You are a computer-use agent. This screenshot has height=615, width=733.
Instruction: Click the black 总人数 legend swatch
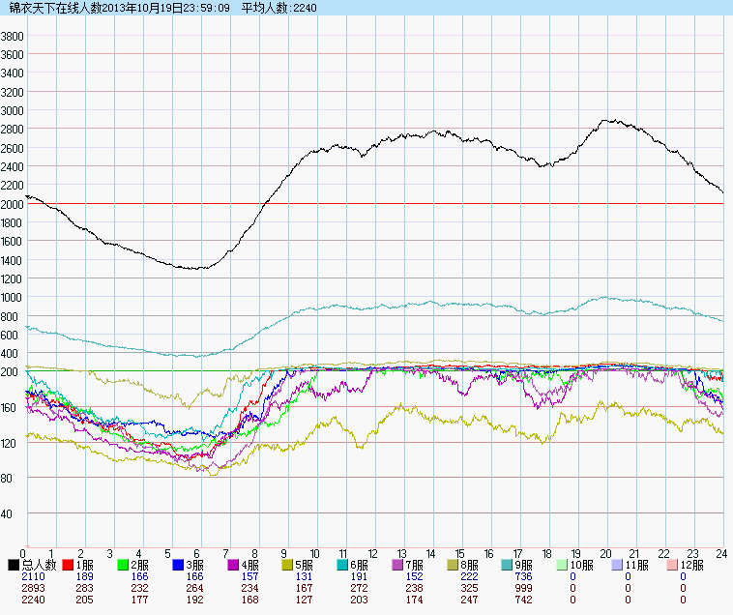[x=14, y=564]
